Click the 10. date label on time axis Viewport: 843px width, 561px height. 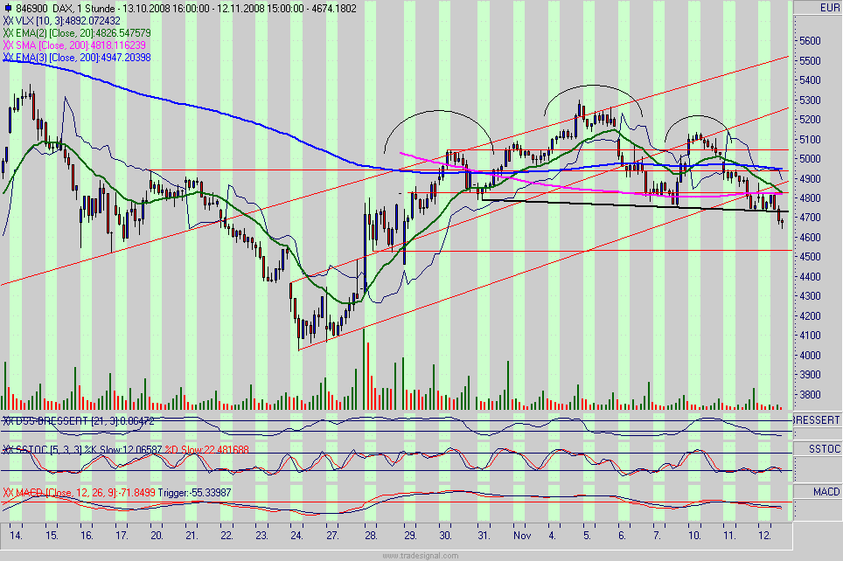(x=694, y=535)
